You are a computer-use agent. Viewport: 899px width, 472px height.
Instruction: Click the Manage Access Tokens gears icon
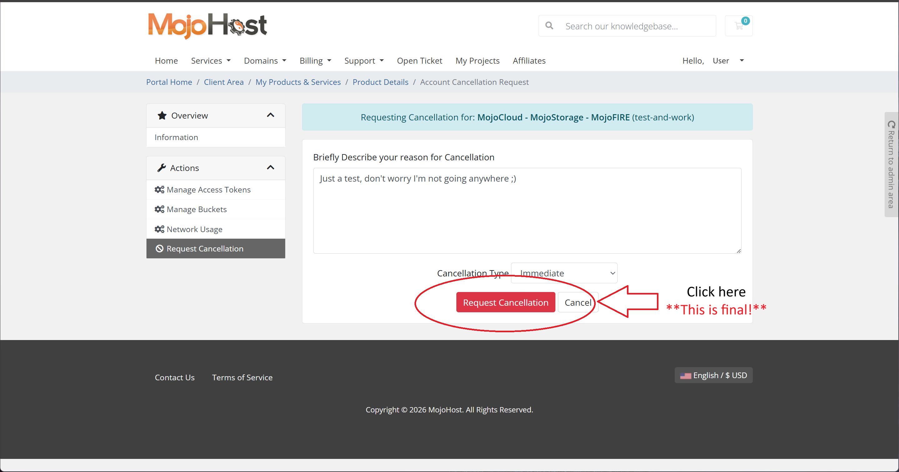coord(159,190)
